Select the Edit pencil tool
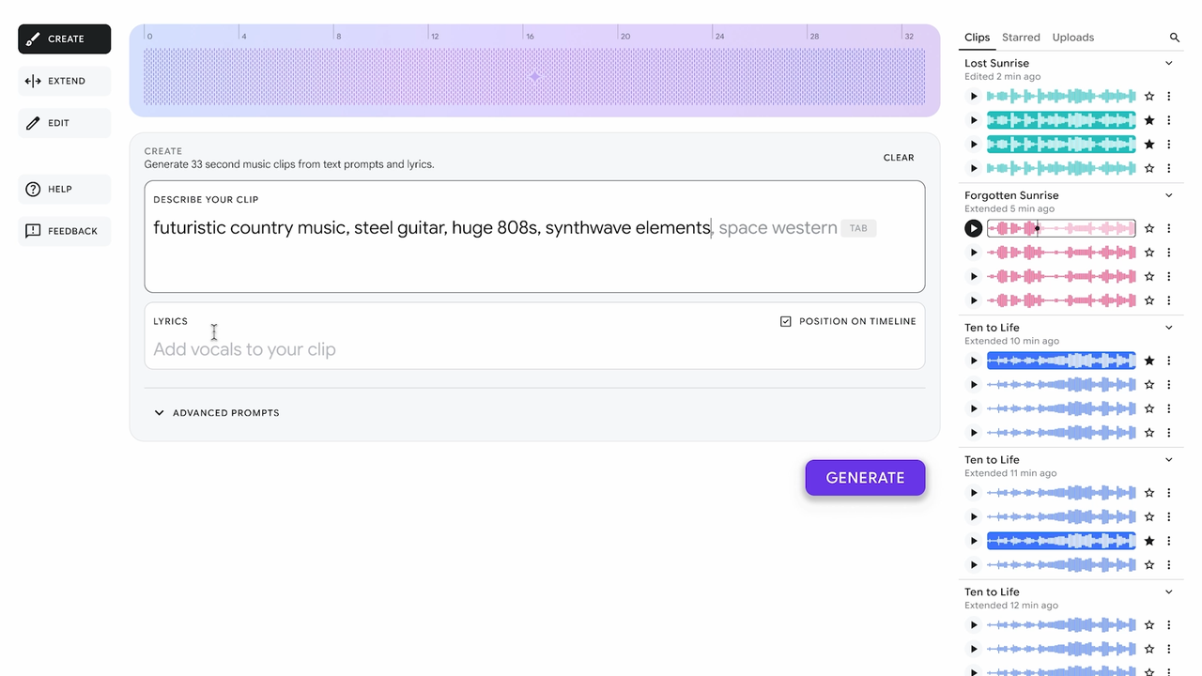 [x=65, y=123]
